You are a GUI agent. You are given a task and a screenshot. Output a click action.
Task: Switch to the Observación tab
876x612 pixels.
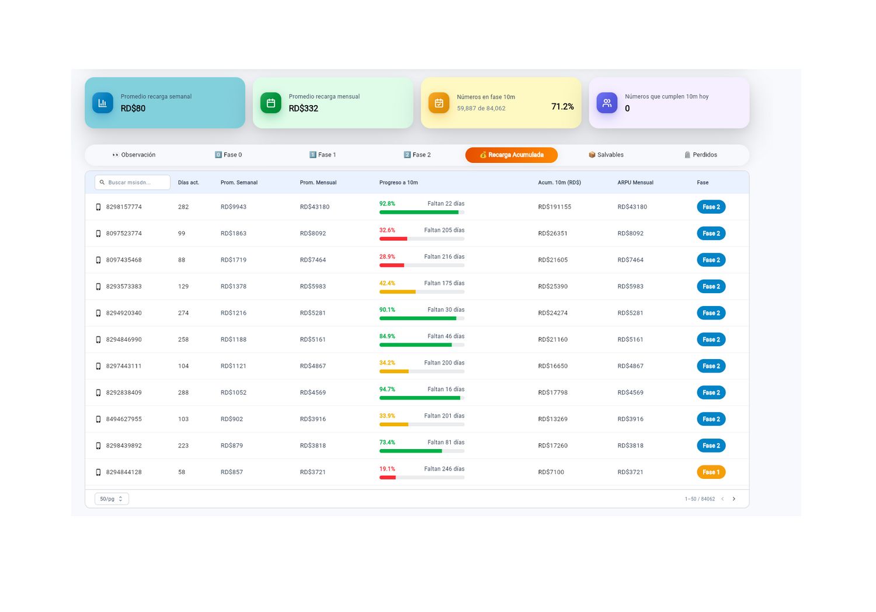134,155
